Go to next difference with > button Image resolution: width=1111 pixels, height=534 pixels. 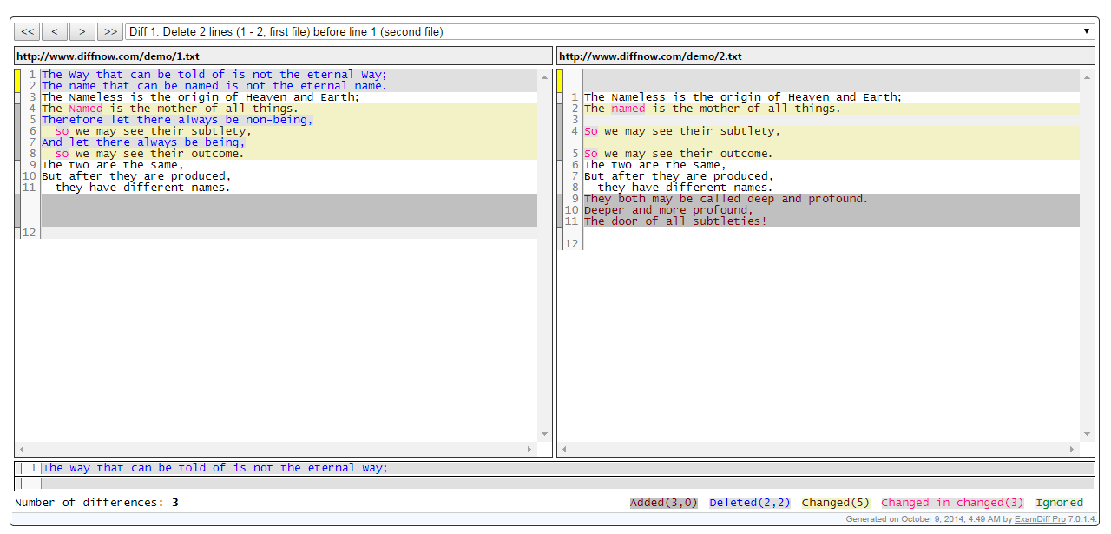tap(82, 32)
